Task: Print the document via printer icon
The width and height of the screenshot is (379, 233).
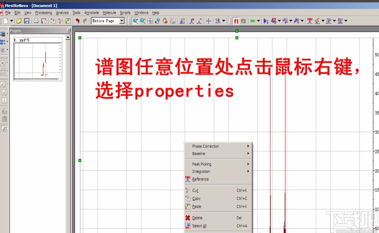Action: click(x=36, y=21)
